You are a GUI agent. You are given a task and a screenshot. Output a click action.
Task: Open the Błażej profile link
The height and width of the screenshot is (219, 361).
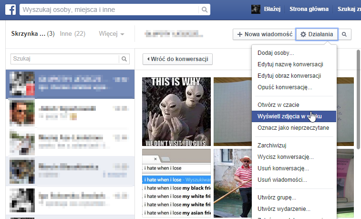pyautogui.click(x=272, y=9)
